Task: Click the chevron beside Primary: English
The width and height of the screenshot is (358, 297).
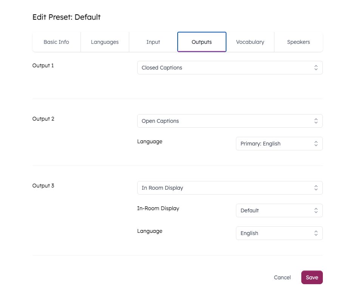Action: [x=316, y=143]
